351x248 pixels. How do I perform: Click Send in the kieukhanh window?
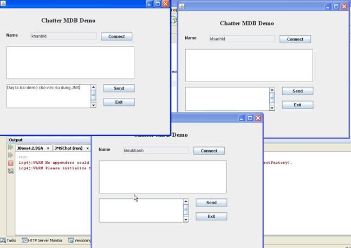pos(211,203)
